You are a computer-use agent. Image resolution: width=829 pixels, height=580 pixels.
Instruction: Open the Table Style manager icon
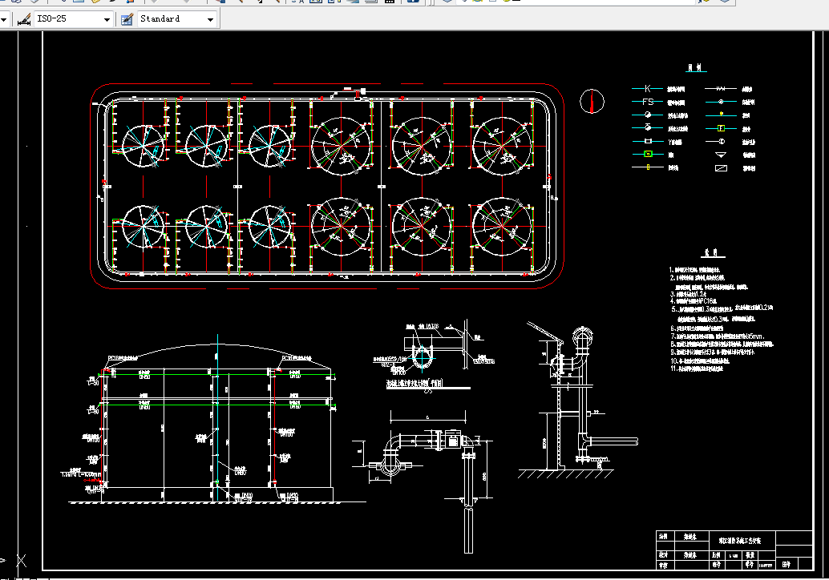click(127, 19)
